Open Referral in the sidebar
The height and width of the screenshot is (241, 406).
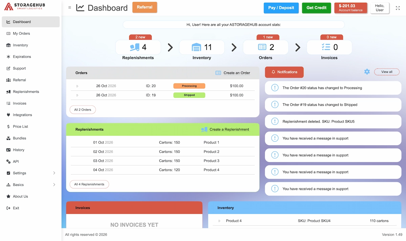point(31,80)
